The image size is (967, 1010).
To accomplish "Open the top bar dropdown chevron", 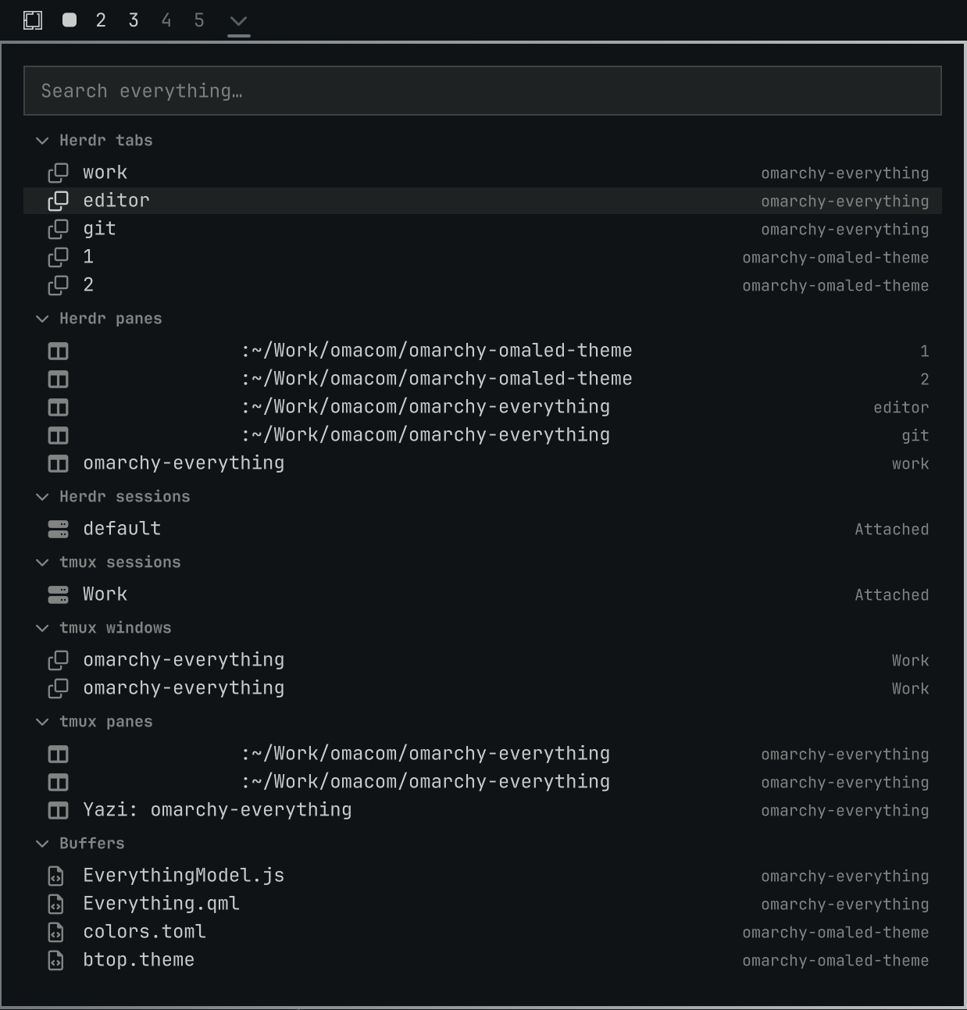I will point(239,21).
